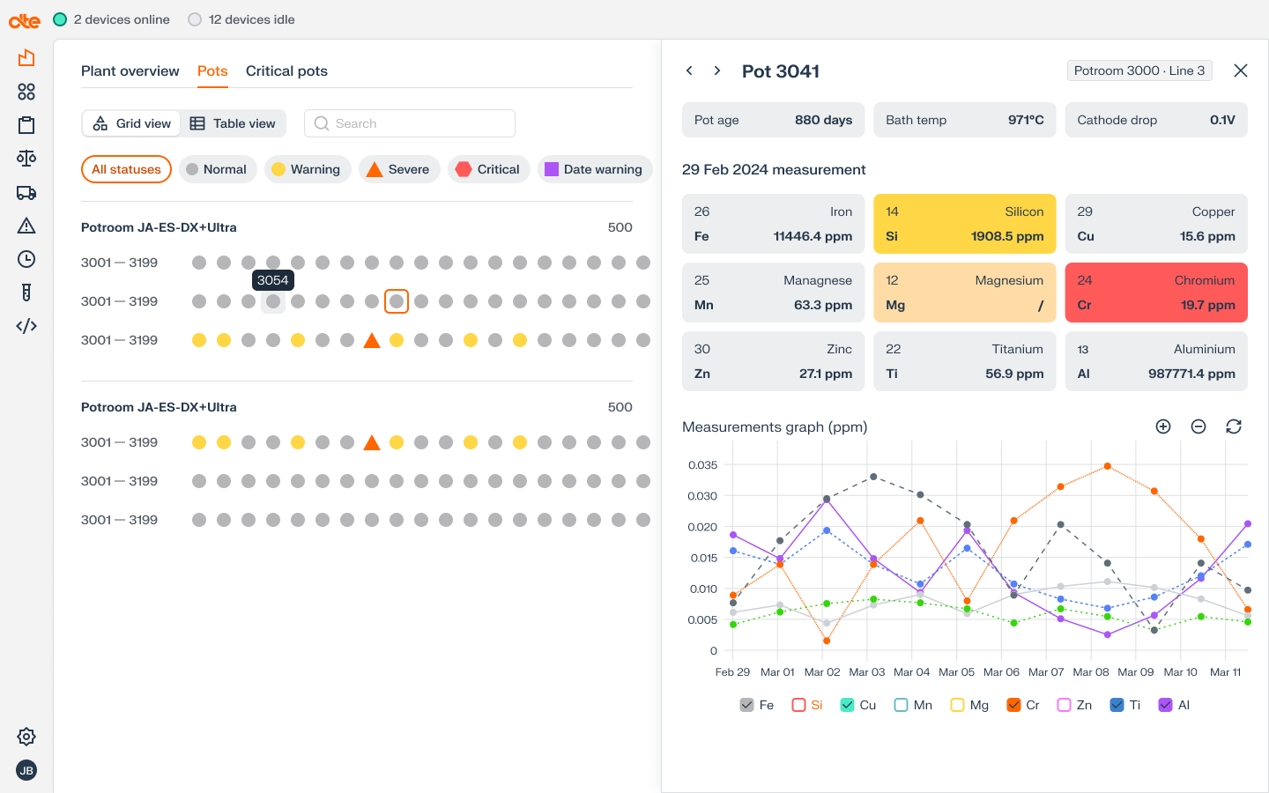Select Table view
This screenshot has width=1269, height=793.
[x=234, y=123]
